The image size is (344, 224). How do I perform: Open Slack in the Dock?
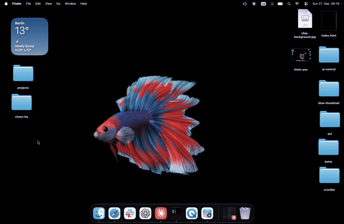(130, 213)
